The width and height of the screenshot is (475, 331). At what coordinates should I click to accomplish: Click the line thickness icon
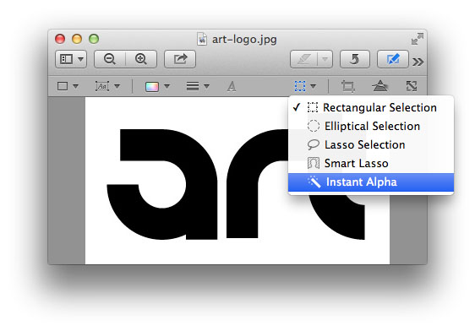(193, 86)
